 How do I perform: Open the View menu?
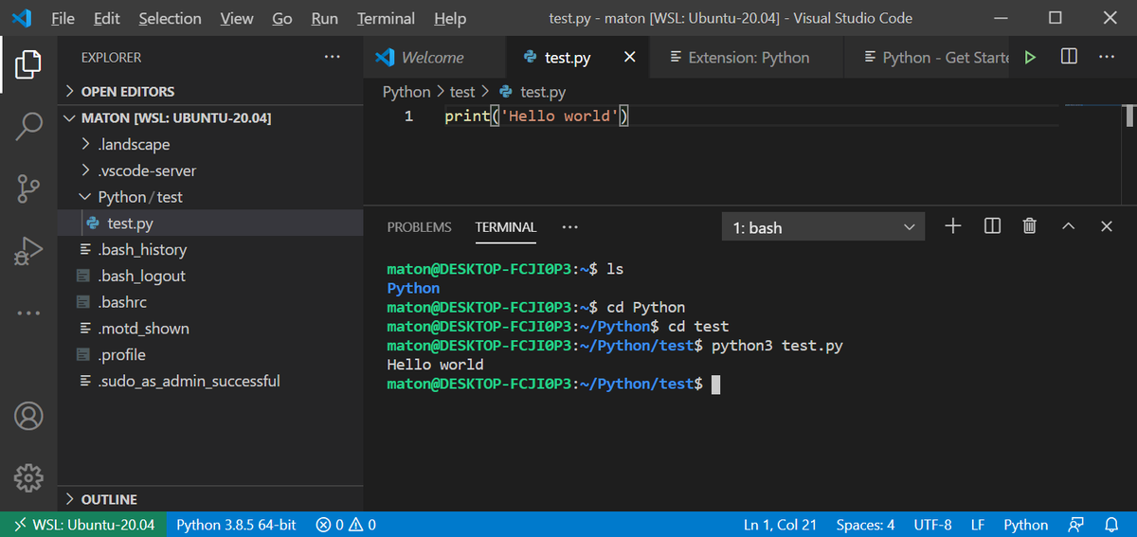[x=236, y=18]
